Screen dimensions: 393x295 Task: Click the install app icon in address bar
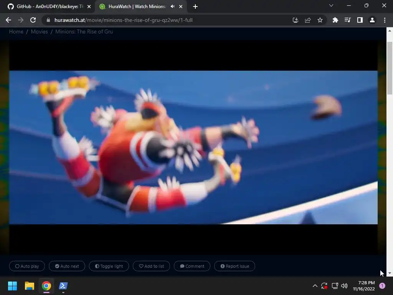tap(296, 20)
